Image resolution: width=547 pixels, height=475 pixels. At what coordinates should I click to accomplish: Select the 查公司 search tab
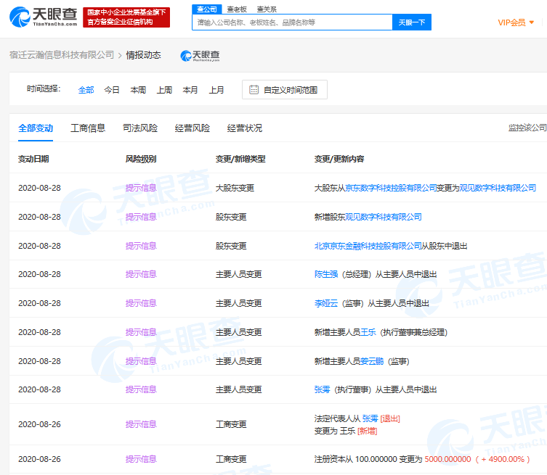tap(207, 9)
